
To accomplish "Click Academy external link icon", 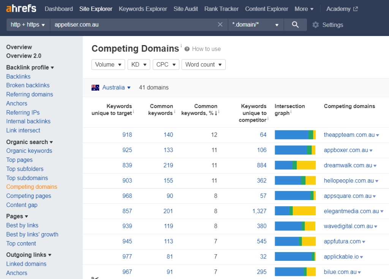I will click(x=356, y=9).
